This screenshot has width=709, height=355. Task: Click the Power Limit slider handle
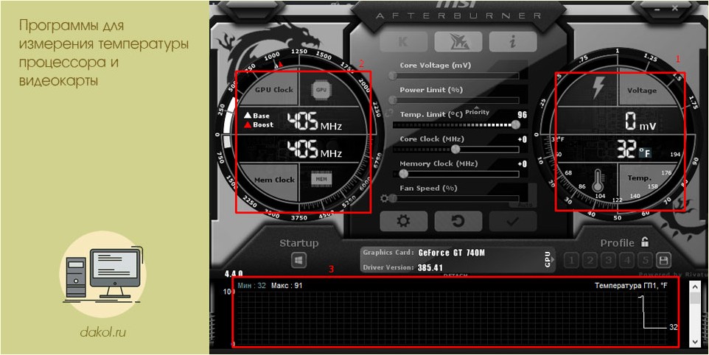click(393, 100)
